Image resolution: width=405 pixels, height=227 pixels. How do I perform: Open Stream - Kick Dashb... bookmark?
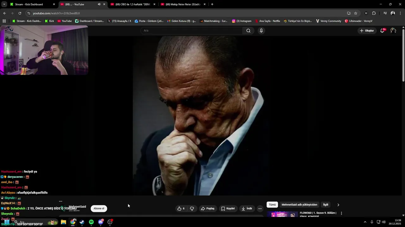(x=27, y=21)
